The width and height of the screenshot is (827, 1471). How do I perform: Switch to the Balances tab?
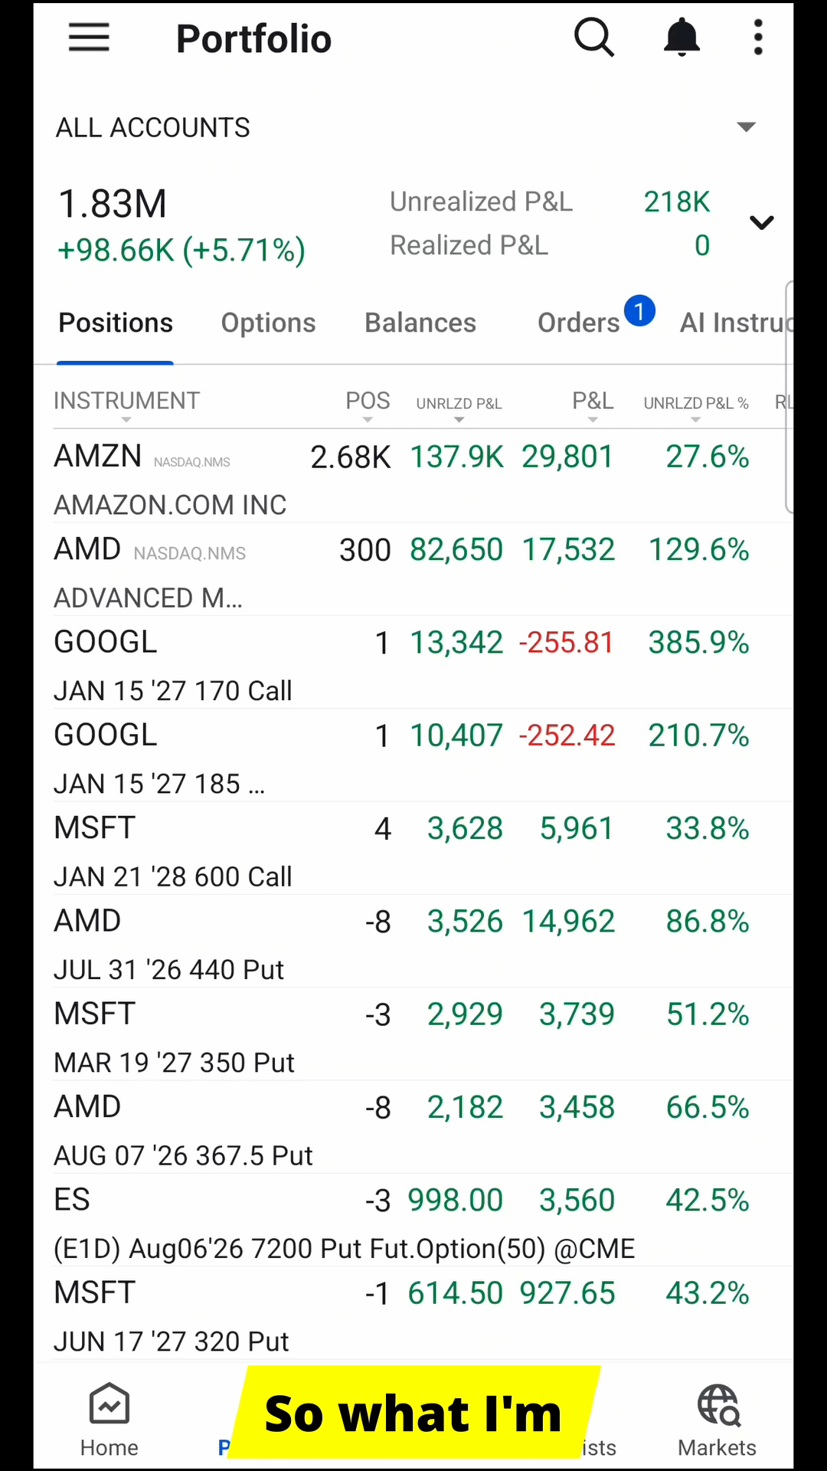420,323
